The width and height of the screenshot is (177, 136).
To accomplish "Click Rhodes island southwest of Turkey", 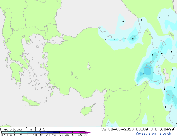I will click(52, 94).
